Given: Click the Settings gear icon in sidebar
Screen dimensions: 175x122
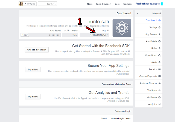Looking at the screenshot, I should click(159, 27).
